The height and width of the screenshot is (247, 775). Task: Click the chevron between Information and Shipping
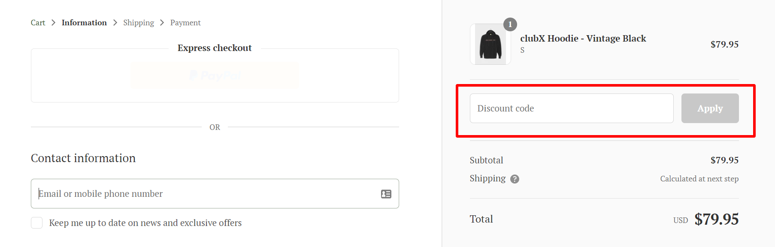click(115, 23)
